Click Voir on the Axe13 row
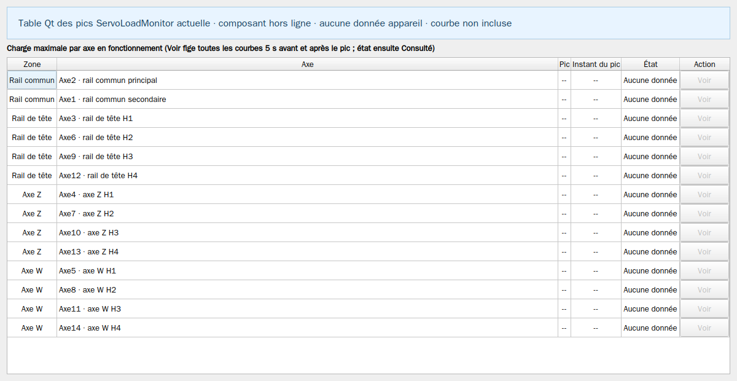Viewport: 737px width, 381px height. tap(704, 252)
